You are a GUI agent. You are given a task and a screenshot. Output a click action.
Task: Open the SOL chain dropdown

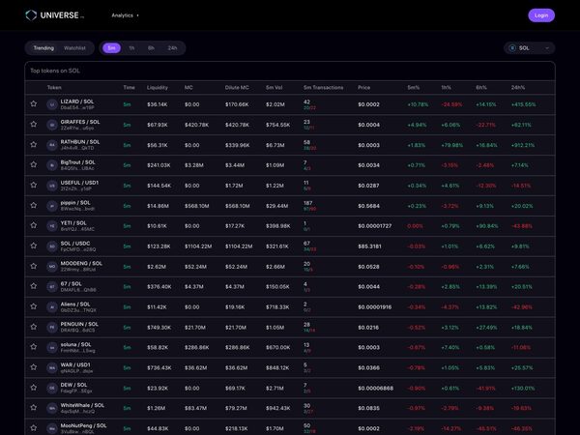click(530, 48)
